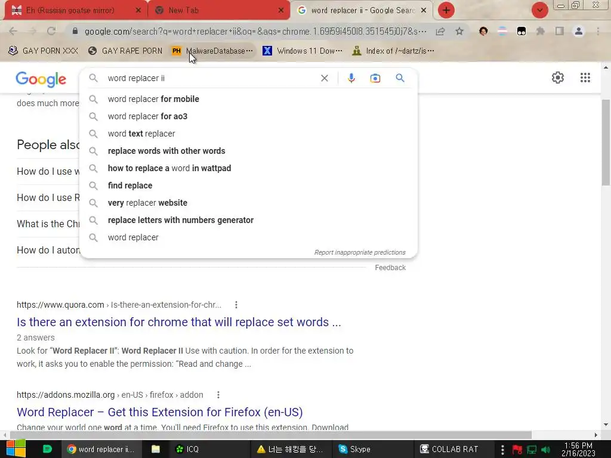The height and width of the screenshot is (458, 611).
Task: Select the plain word replacer suggestion
Action: click(248, 237)
